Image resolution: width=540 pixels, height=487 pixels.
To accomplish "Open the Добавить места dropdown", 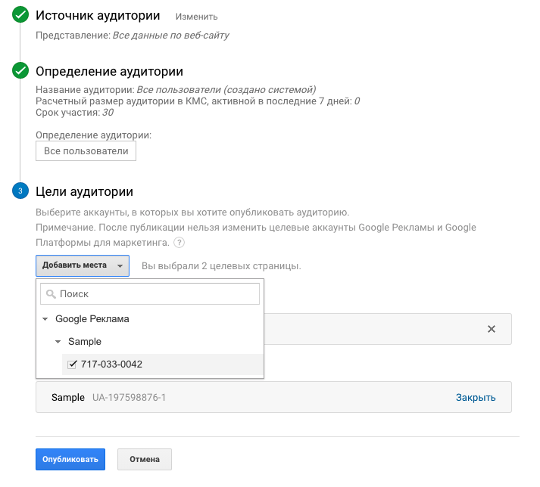I will (82, 265).
